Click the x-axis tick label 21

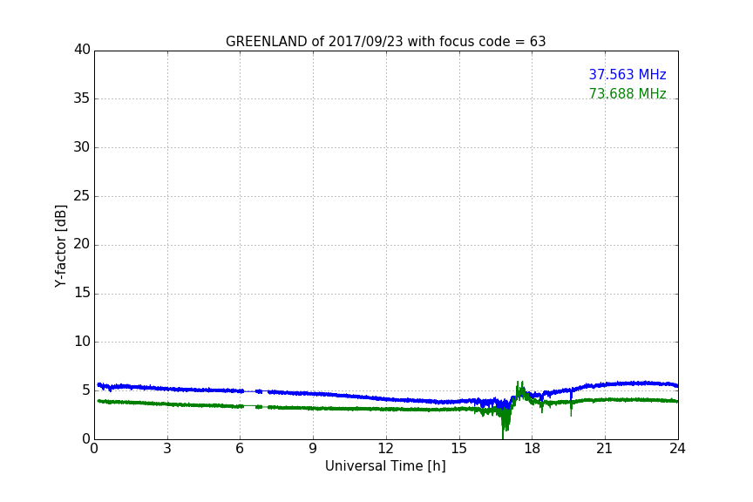605,449
